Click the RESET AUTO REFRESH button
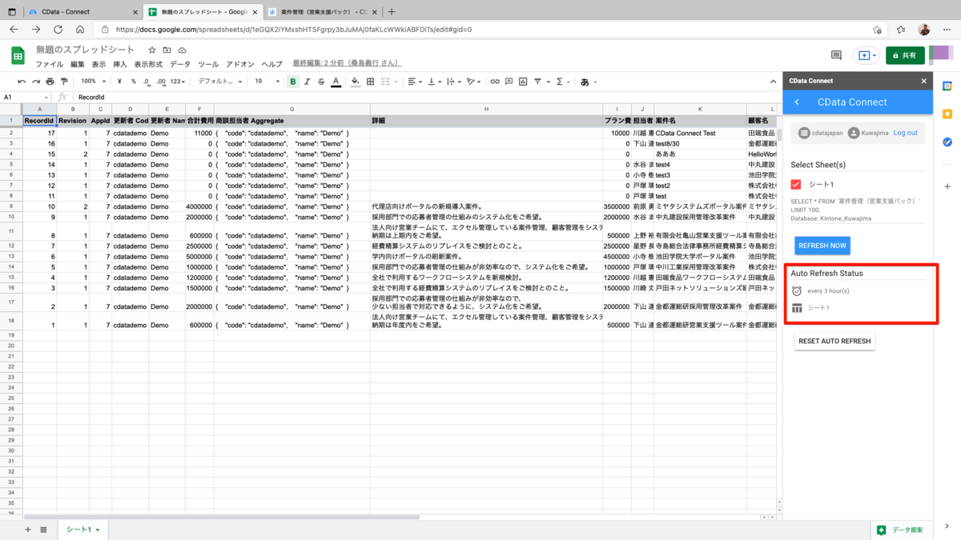This screenshot has height=540, width=961. click(x=834, y=341)
